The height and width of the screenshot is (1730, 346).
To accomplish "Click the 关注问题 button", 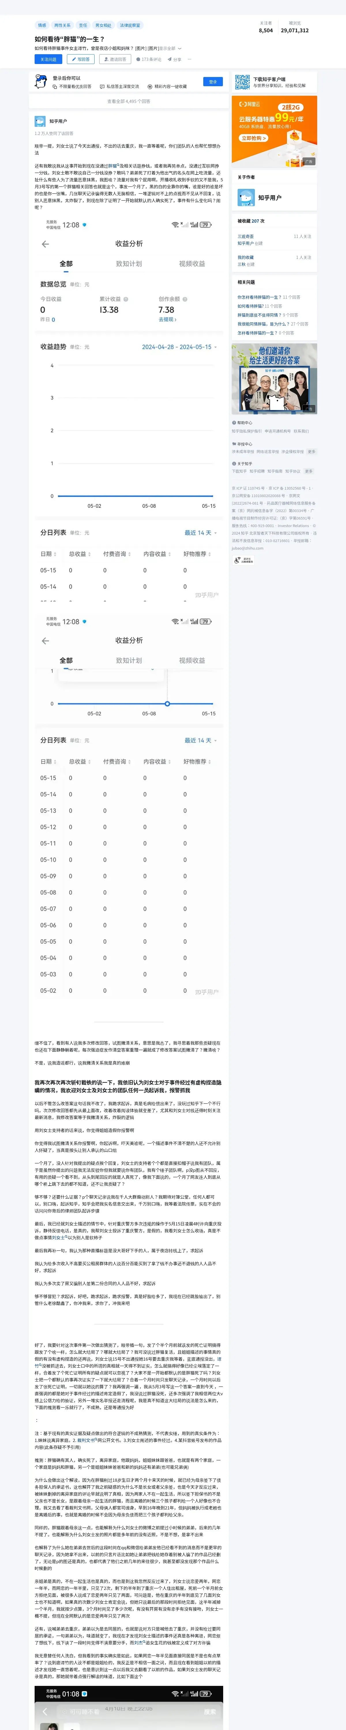I will tap(48, 59).
